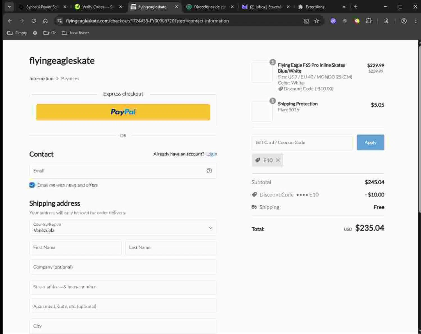Open the tab search dropdown arrow
This screenshot has width=421, height=334.
tap(9, 7)
